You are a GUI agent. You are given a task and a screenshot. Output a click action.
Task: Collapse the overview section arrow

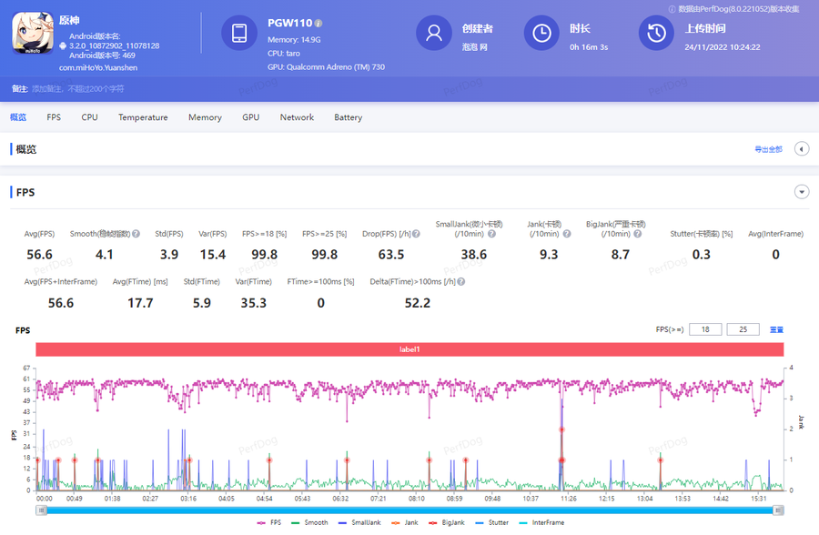click(x=802, y=149)
